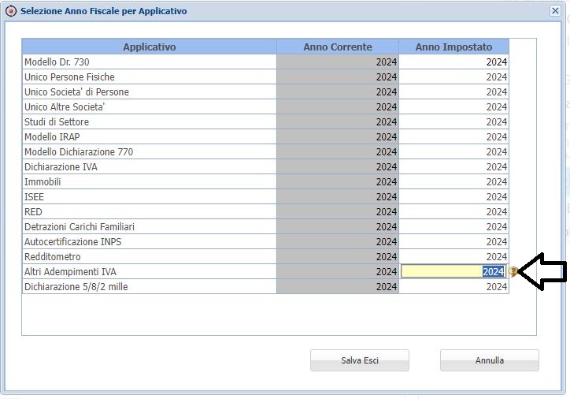The width and height of the screenshot is (570, 399).
Task: Edit Anno Impostato for Unico Altre Societa'
Action: (453, 106)
